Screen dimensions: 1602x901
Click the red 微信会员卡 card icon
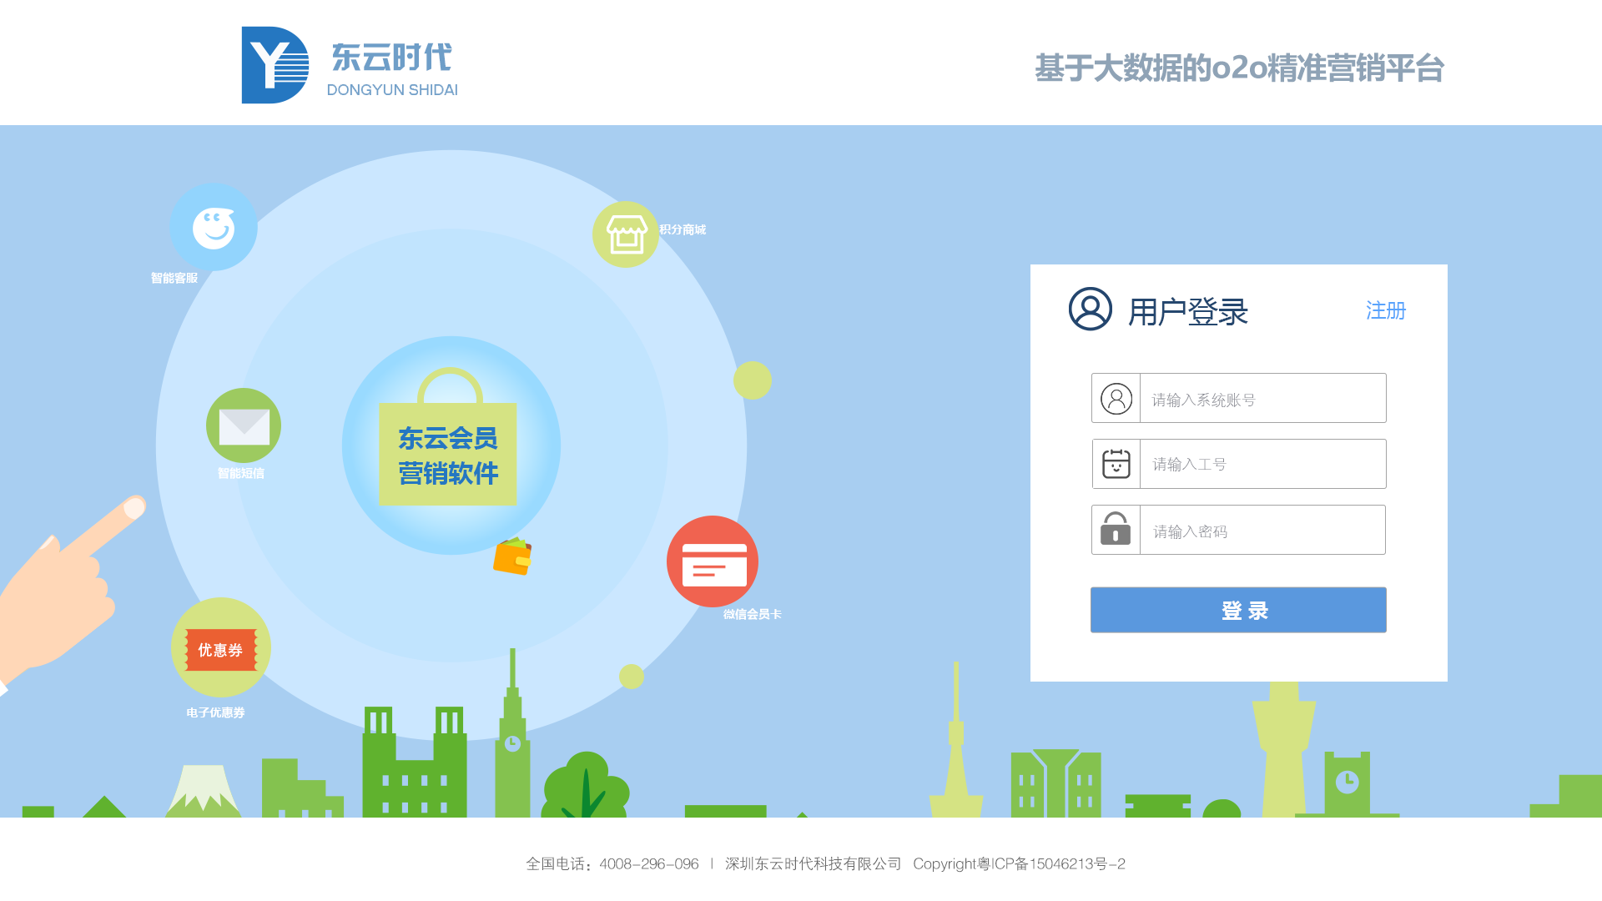pos(713,561)
